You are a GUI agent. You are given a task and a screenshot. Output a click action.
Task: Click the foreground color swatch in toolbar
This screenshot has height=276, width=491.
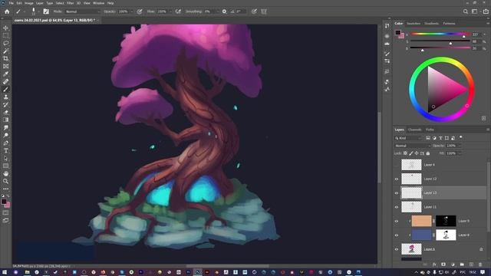pyautogui.click(x=4, y=202)
